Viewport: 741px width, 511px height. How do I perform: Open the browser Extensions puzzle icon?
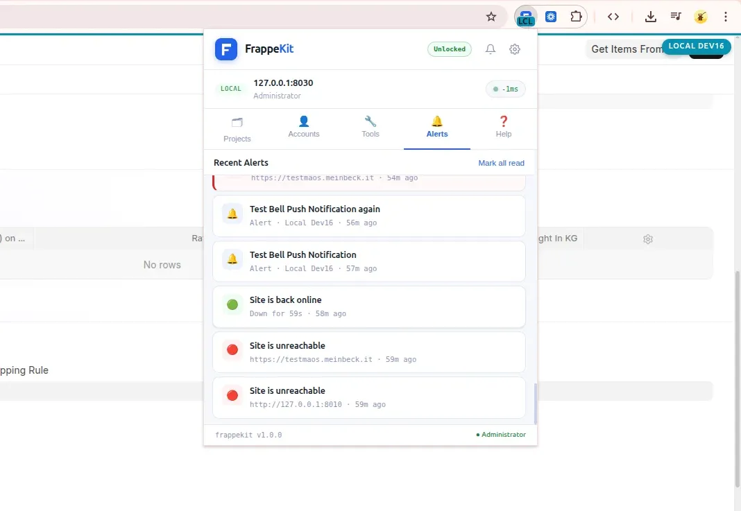[576, 17]
